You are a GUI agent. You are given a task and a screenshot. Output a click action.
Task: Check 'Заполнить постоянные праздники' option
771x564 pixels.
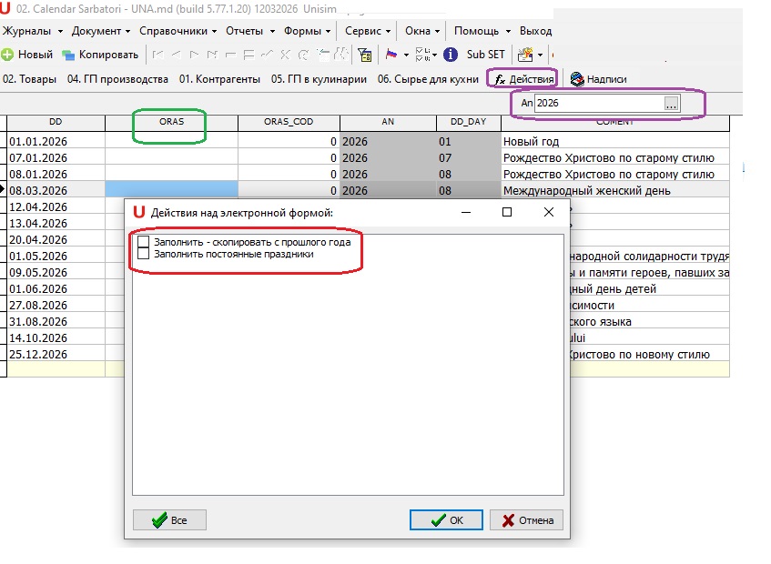pos(143,254)
